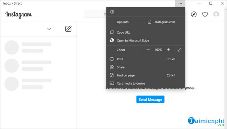Select Print from the menu
This screenshot has width=227, height=129.
(x=145, y=59)
